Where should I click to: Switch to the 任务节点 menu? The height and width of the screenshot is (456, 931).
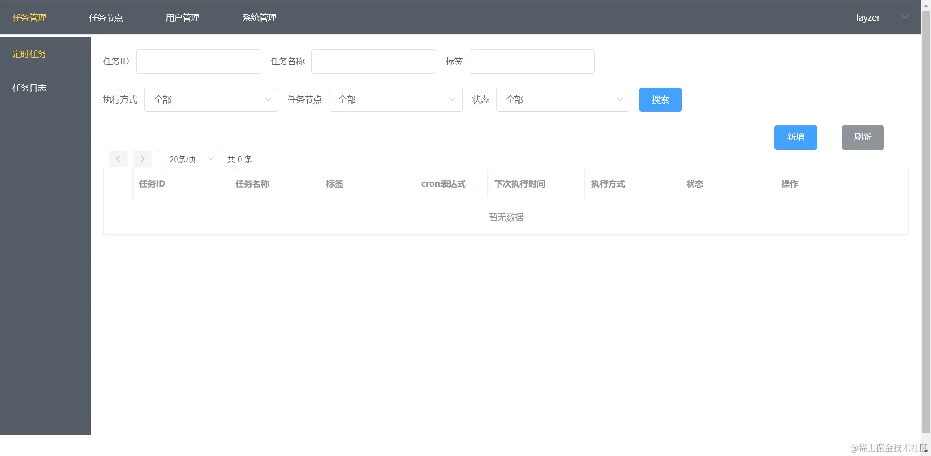coord(106,17)
